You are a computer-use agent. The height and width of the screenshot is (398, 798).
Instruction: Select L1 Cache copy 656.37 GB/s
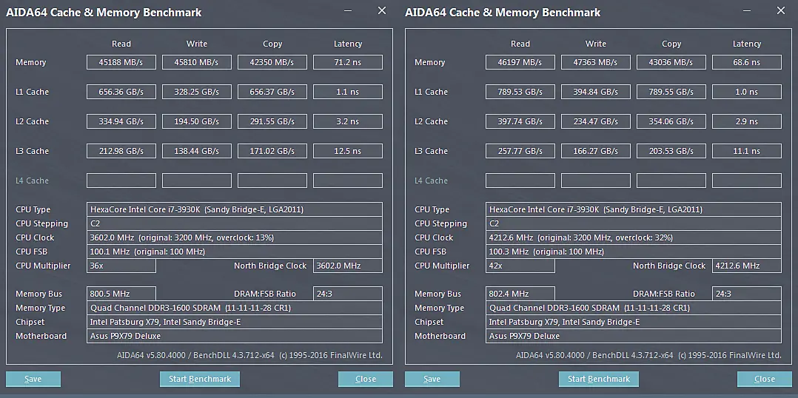tap(272, 92)
